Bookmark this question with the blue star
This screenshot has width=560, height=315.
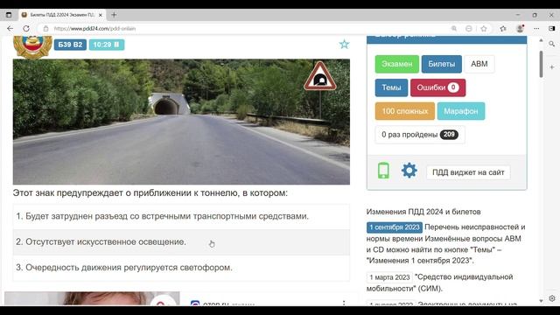tap(344, 45)
